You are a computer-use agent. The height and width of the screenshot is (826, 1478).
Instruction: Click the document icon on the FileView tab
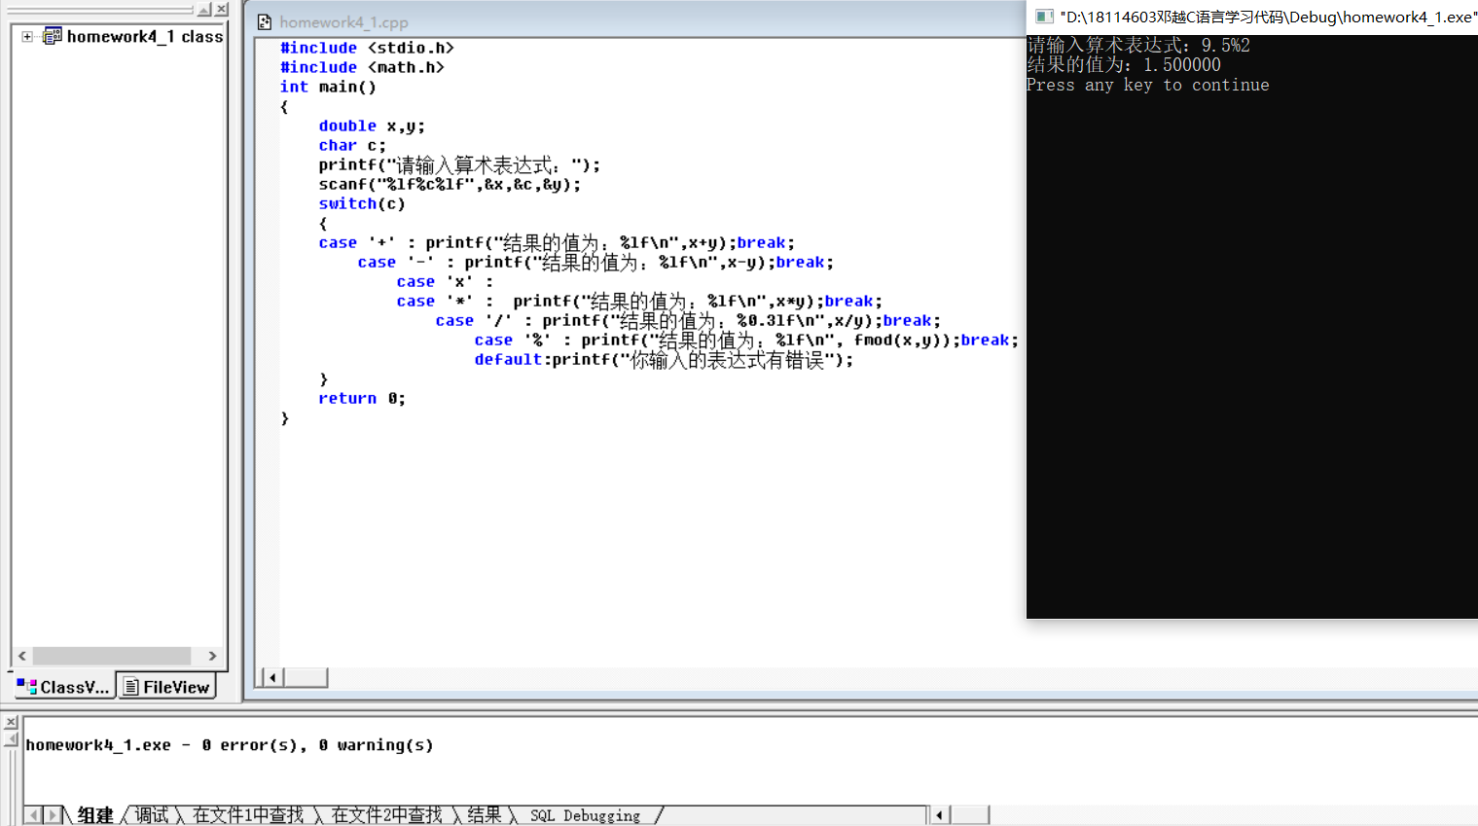click(130, 684)
